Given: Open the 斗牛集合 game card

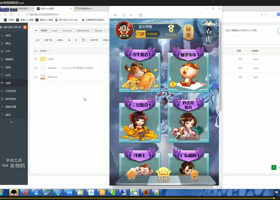Looking at the screenshot, I should pyautogui.click(x=140, y=70).
